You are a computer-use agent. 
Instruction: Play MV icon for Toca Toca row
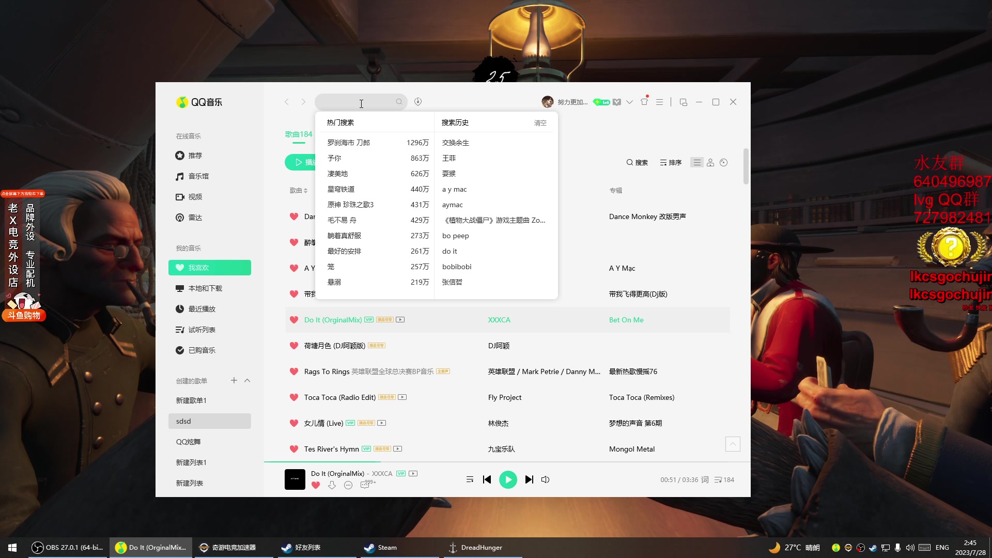[402, 397]
